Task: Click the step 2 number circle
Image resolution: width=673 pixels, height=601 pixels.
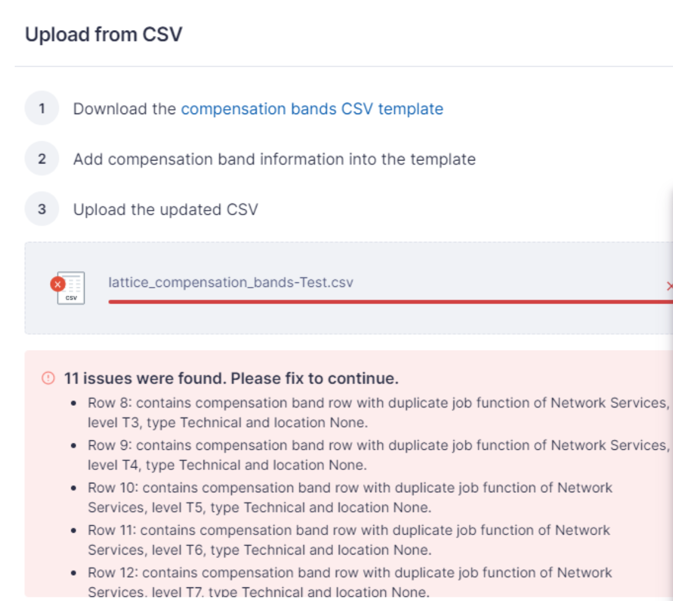Action: click(42, 159)
